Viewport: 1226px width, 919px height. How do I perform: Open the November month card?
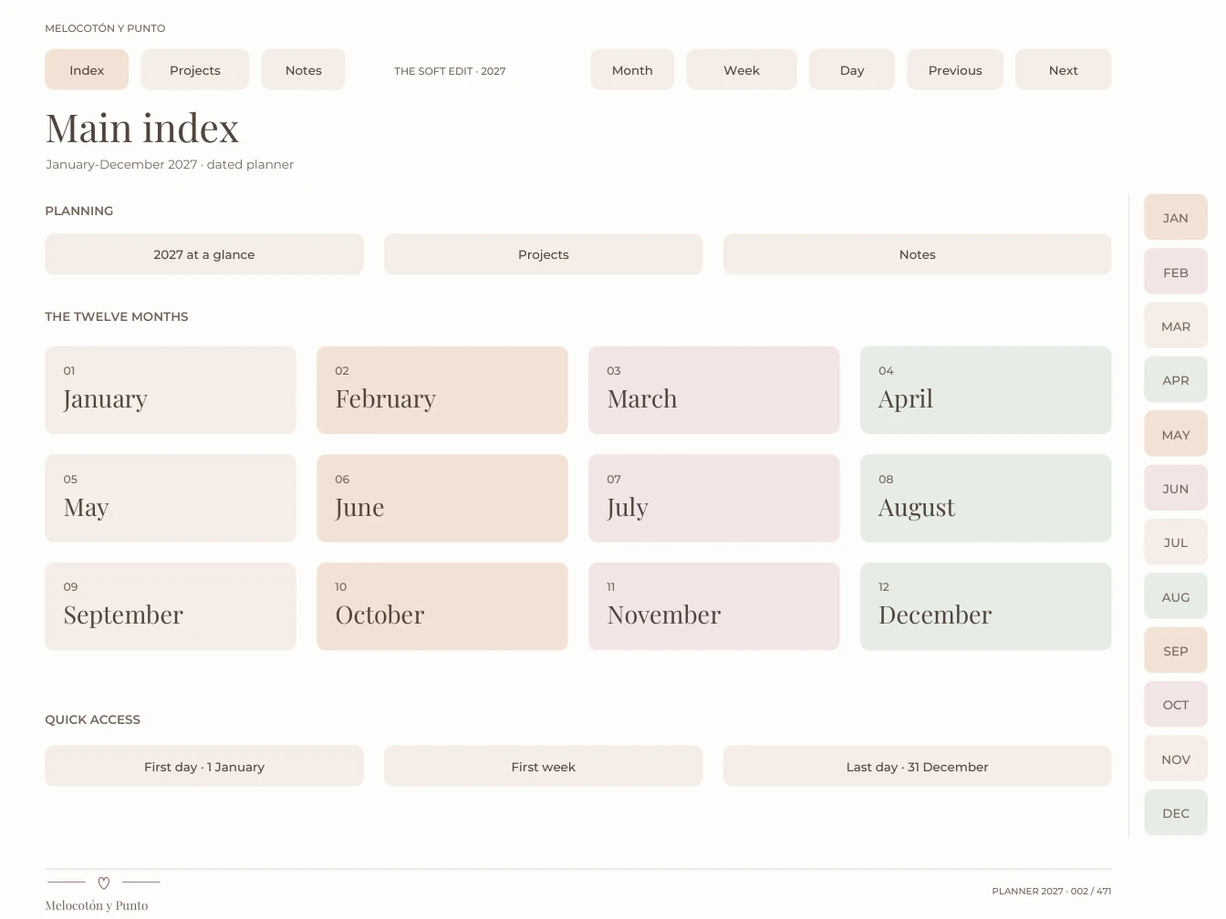pyautogui.click(x=714, y=606)
